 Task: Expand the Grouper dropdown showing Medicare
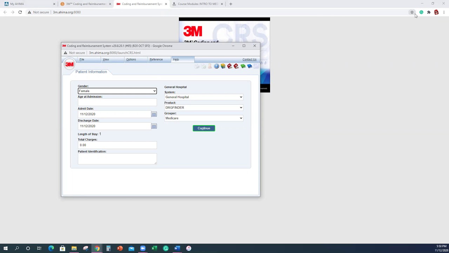tap(203, 118)
